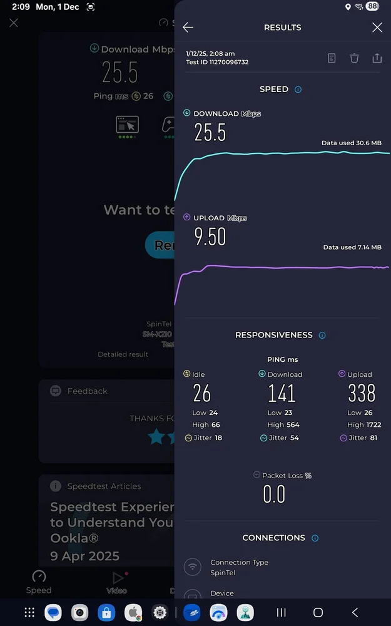
Task: Open the Speedtest app results notes icon
Action: 332,58
